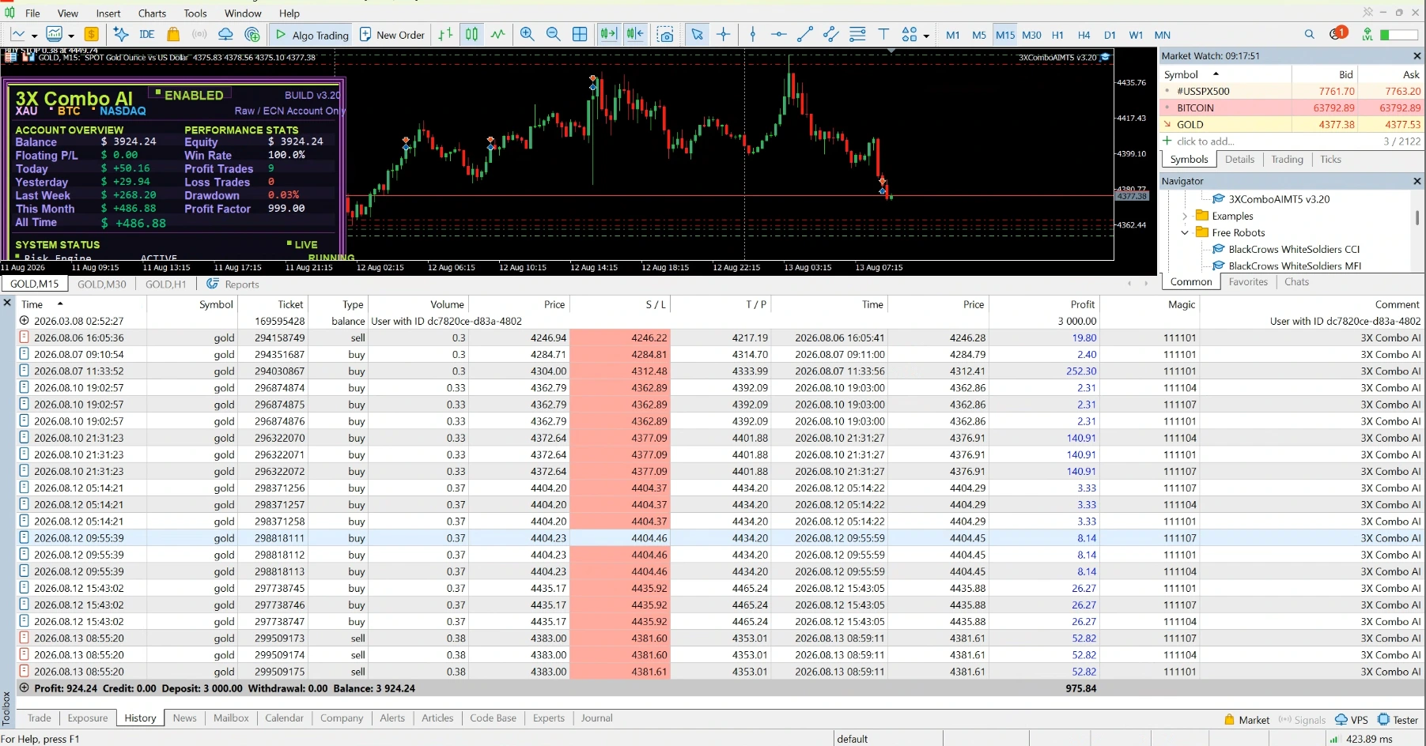Open the Insert menu
Screen dimensions: 1426x746
point(108,13)
